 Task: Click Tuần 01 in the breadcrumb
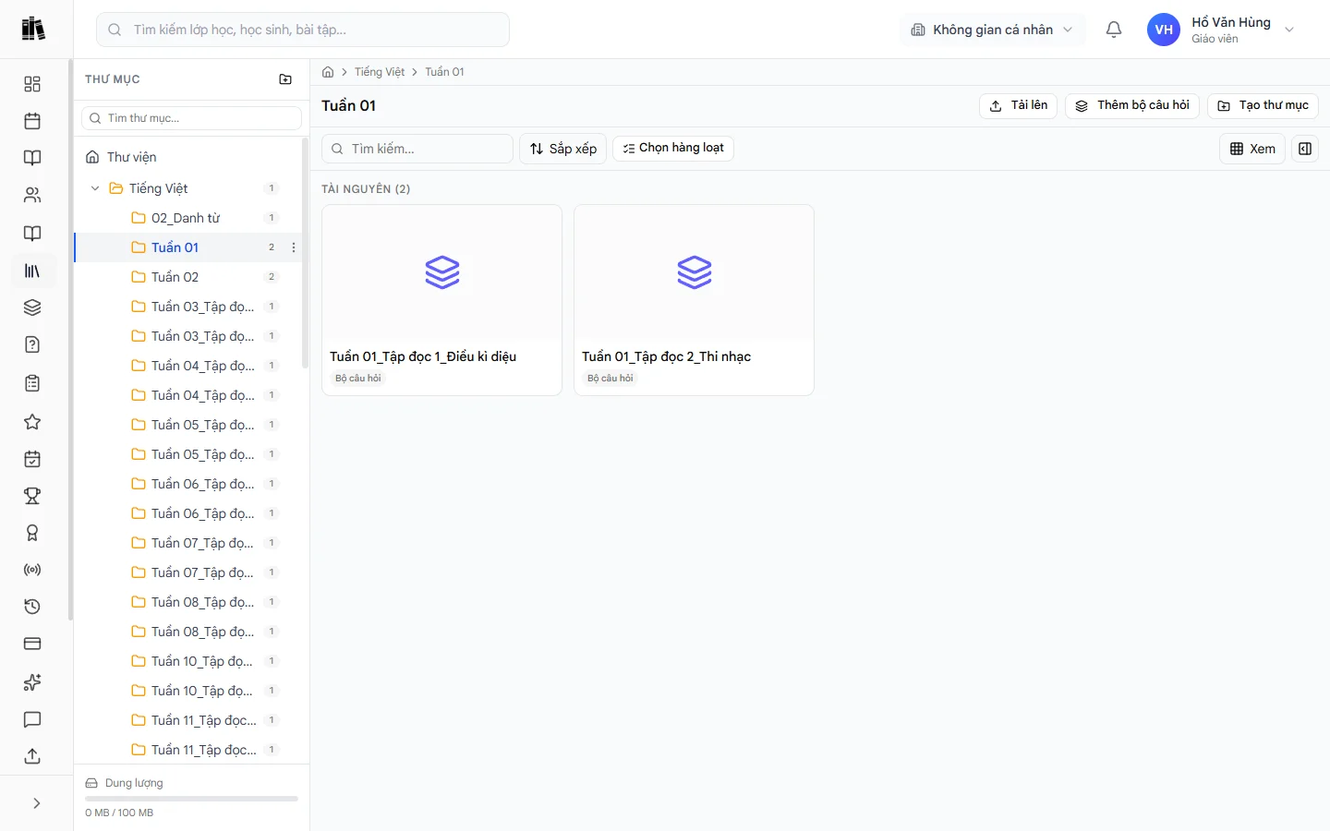(x=444, y=72)
